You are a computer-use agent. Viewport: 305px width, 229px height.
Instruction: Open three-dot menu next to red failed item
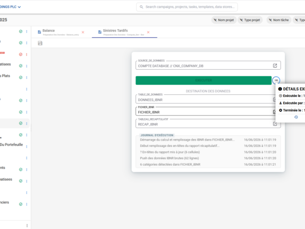[27, 54]
